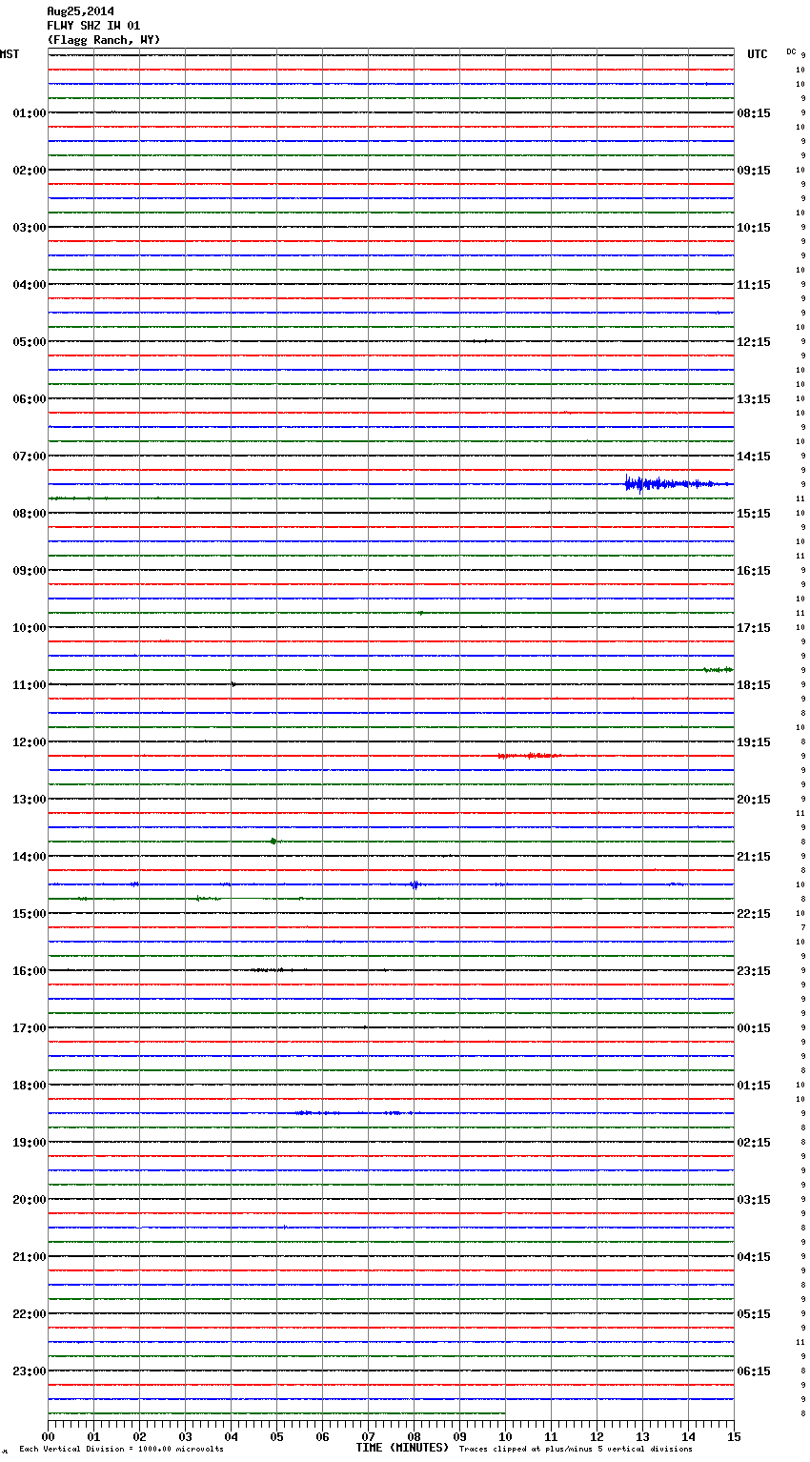Click the 'UTC' time zone label
The width and height of the screenshot is (810, 1462).
(757, 54)
